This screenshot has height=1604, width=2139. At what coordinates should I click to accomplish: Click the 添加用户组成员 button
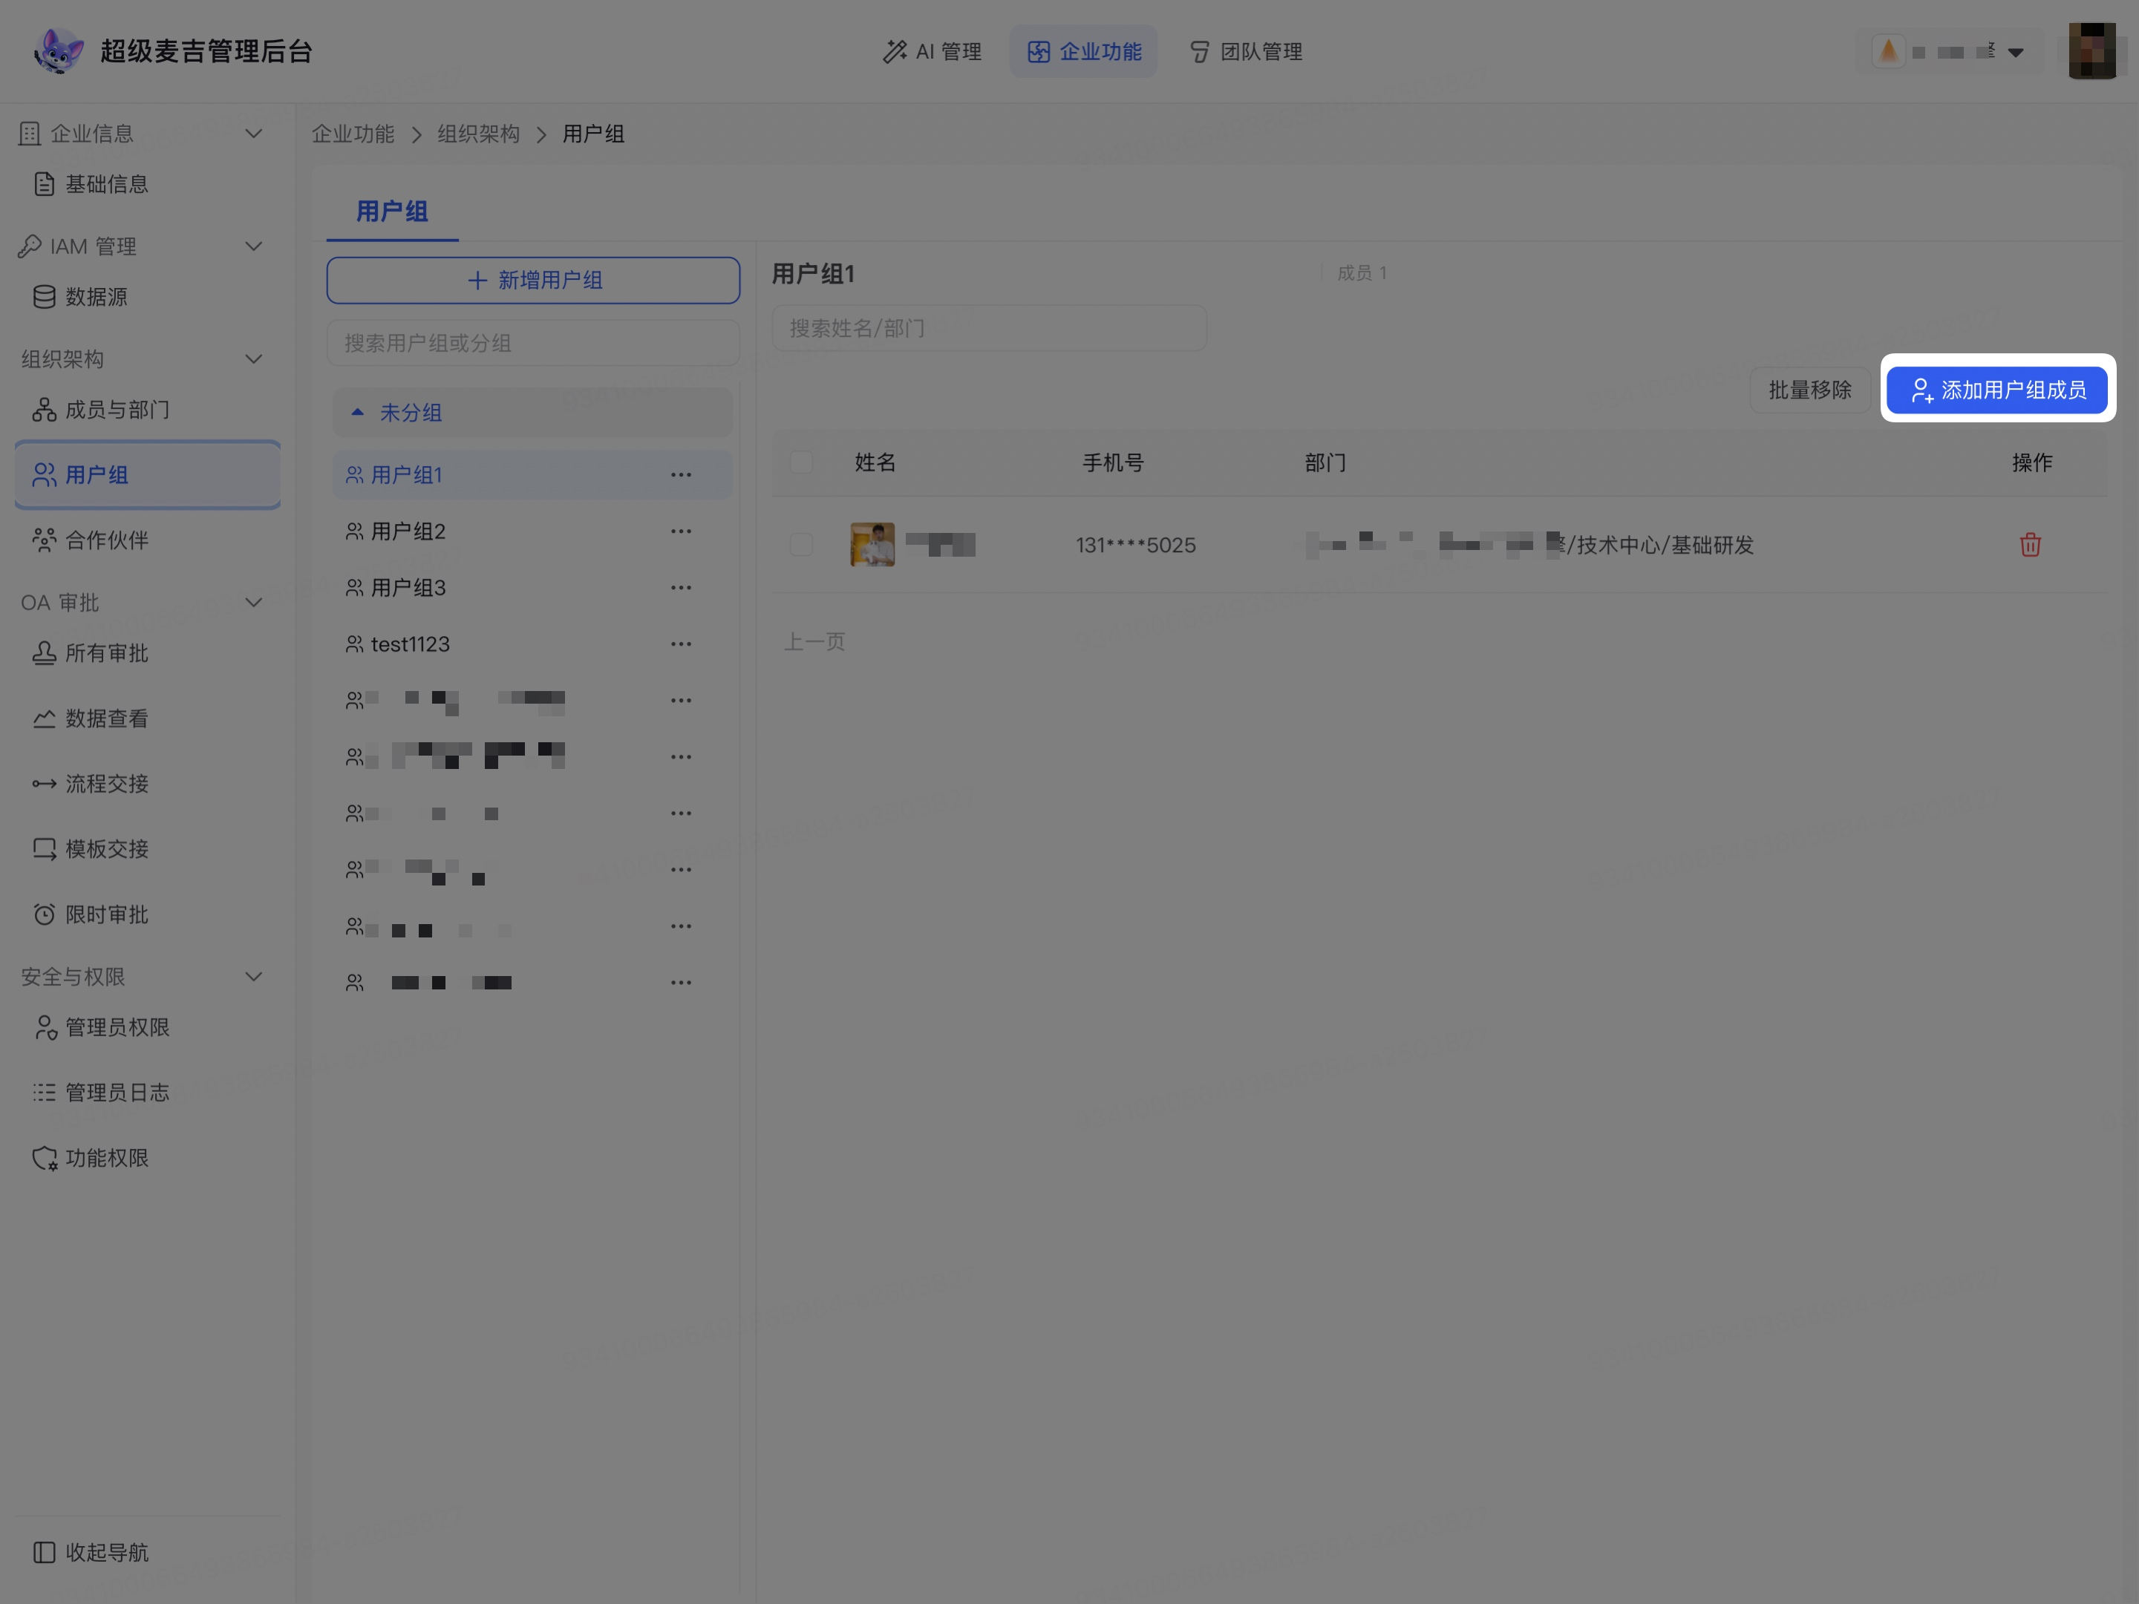pos(1997,390)
